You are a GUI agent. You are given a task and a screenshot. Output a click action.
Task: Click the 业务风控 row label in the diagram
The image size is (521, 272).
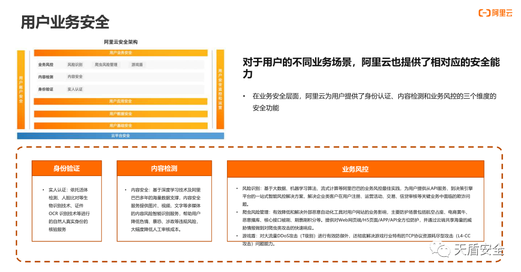(45, 64)
